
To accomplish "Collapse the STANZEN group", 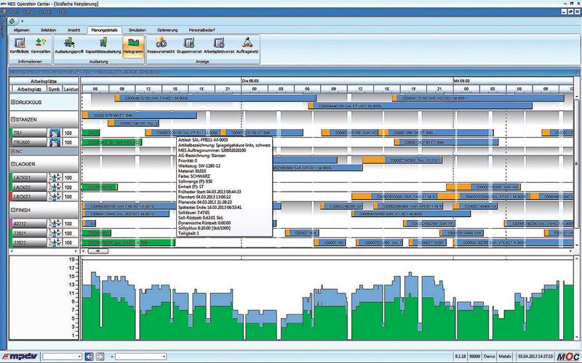I will point(13,119).
